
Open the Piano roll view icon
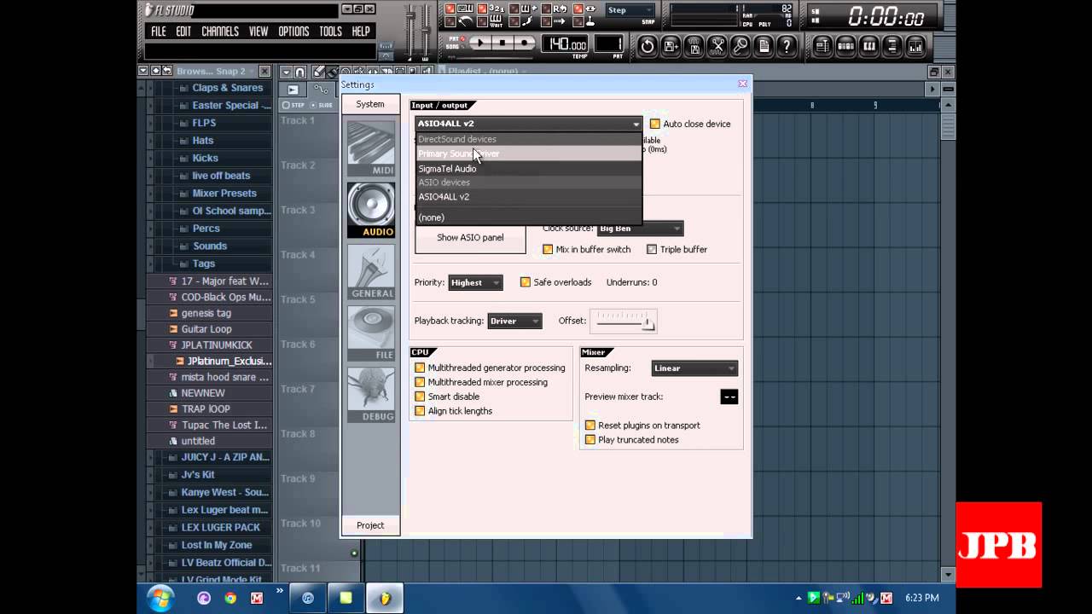868,45
